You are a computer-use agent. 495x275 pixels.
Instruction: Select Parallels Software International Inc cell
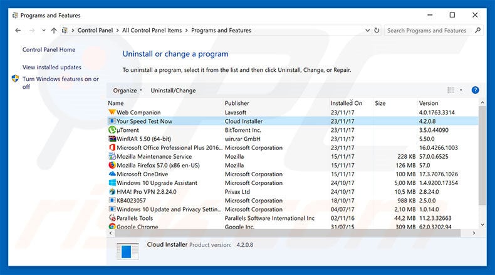[x=269, y=218]
